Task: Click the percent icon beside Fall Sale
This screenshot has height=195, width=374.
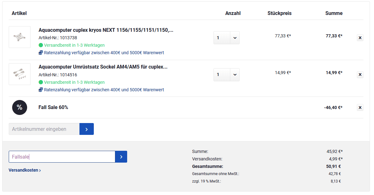Action: (x=20, y=107)
